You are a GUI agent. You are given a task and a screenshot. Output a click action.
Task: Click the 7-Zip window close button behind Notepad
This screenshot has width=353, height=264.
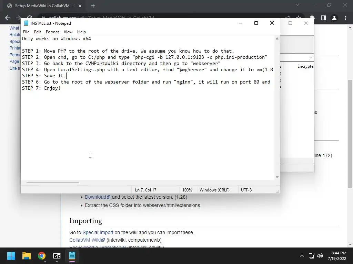point(306,23)
